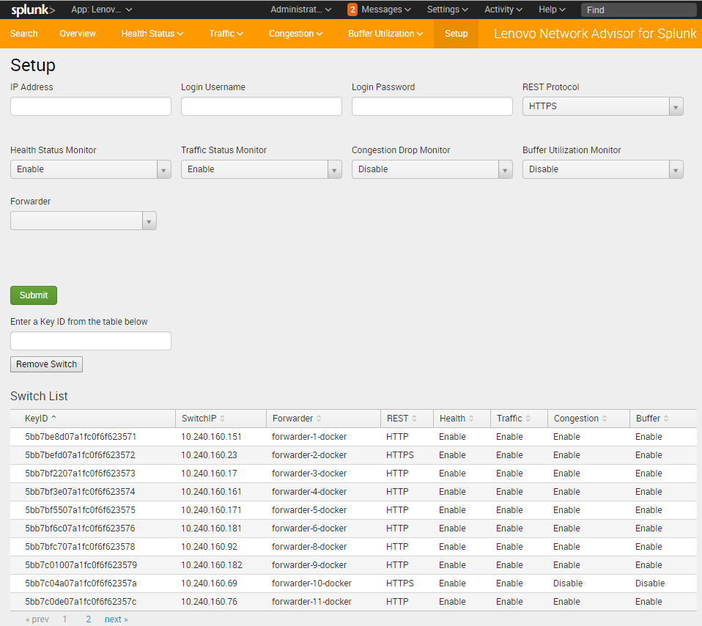
Task: Click switch IP 10.240.160.171
Action: (x=211, y=510)
